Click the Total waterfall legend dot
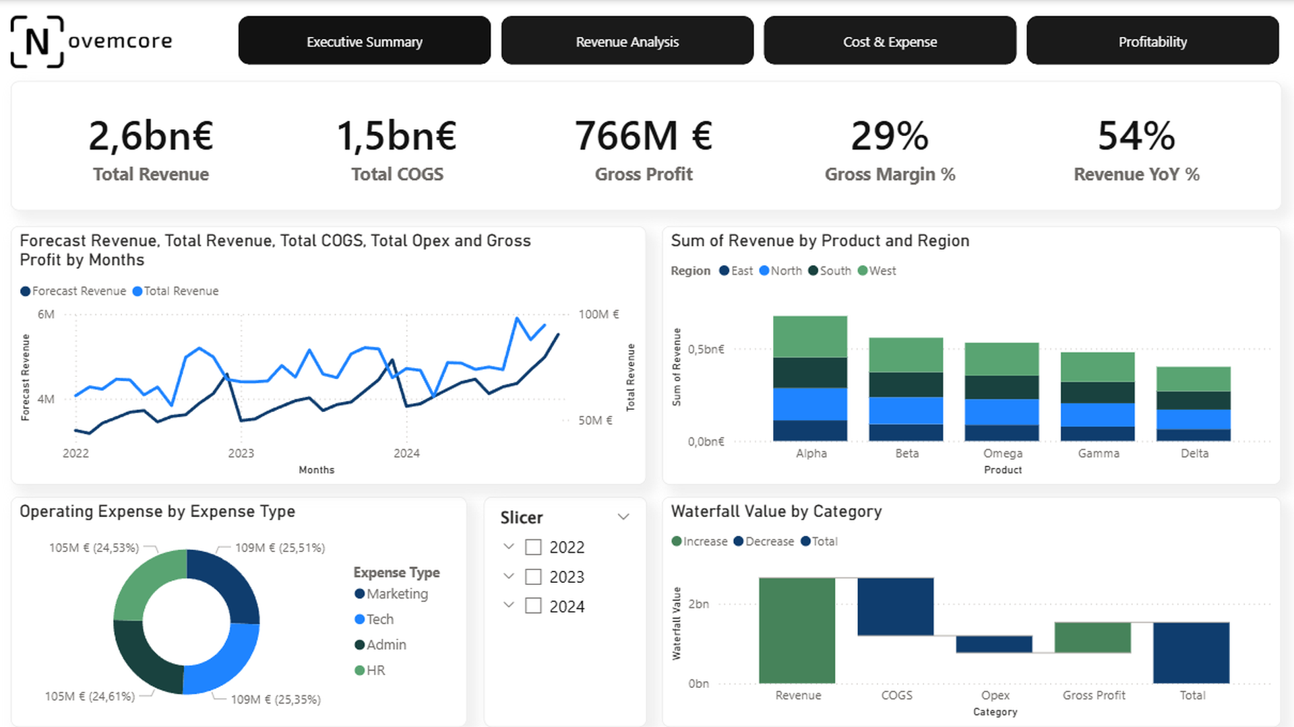The width and height of the screenshot is (1294, 727). [x=805, y=541]
